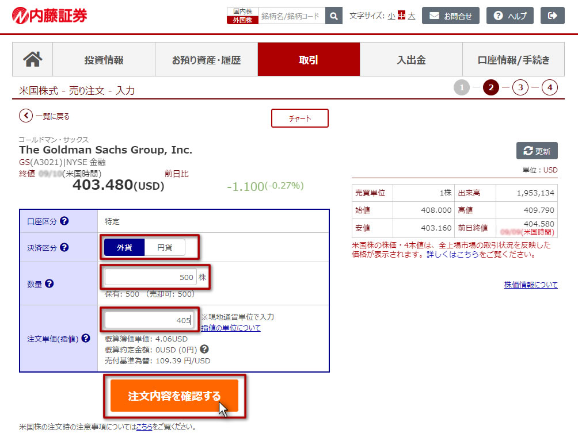Open help icon next to 数量

click(50, 283)
